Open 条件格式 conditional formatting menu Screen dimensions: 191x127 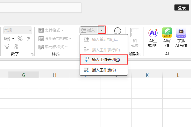[51, 30]
